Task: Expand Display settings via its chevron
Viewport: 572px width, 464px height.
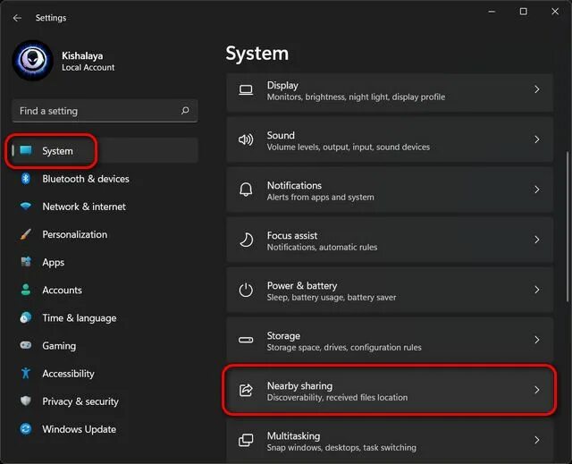Action: pos(536,89)
